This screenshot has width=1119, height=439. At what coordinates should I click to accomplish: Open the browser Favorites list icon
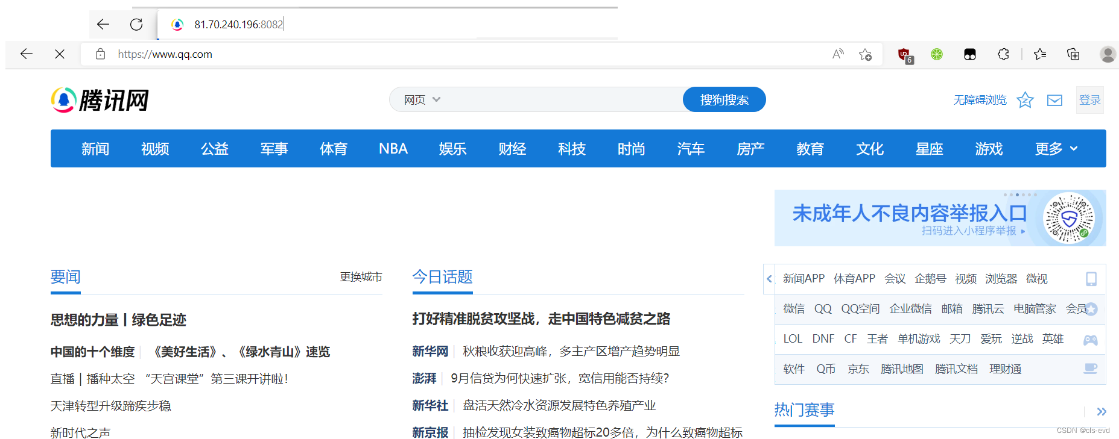click(1040, 54)
